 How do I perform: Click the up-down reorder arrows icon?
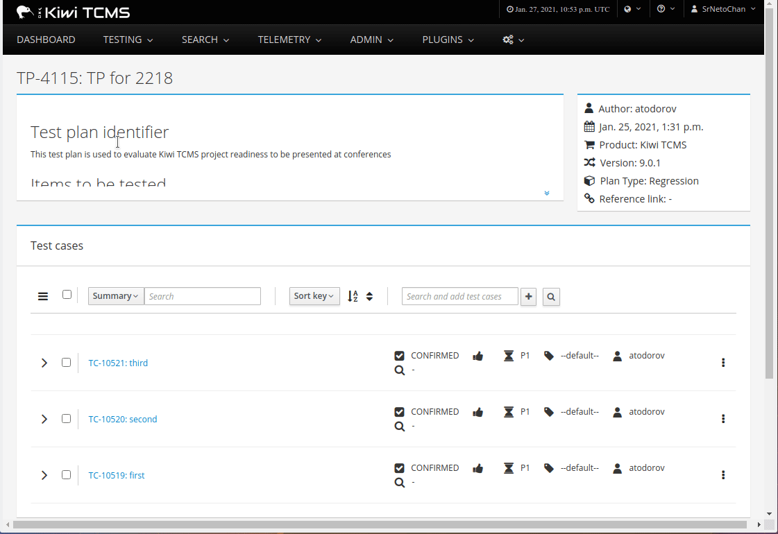[370, 297]
